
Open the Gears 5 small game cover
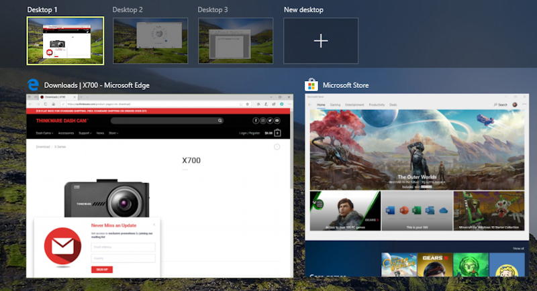tap(435, 265)
